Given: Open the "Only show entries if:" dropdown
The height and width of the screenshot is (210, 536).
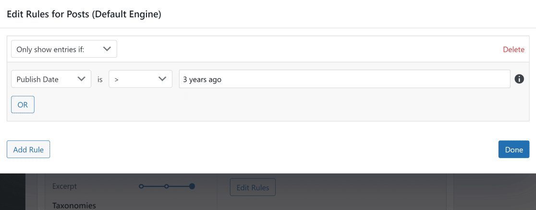Looking at the screenshot, I should [64, 49].
